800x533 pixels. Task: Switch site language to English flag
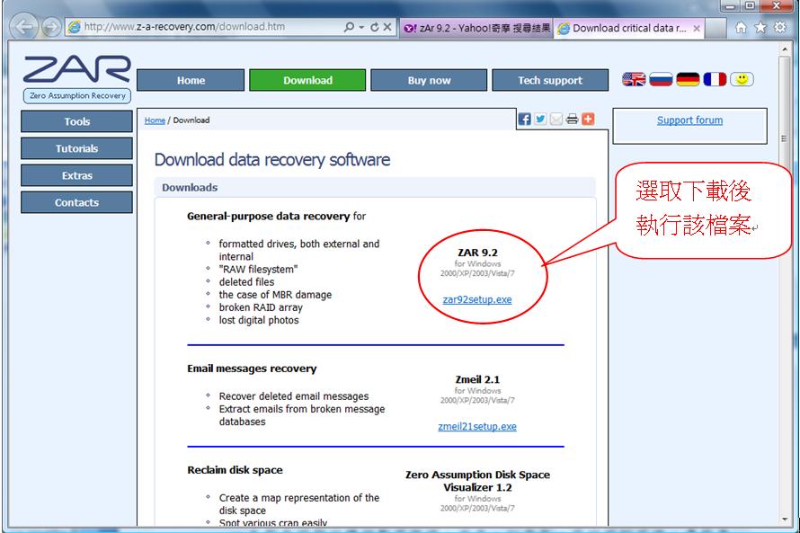click(x=634, y=79)
